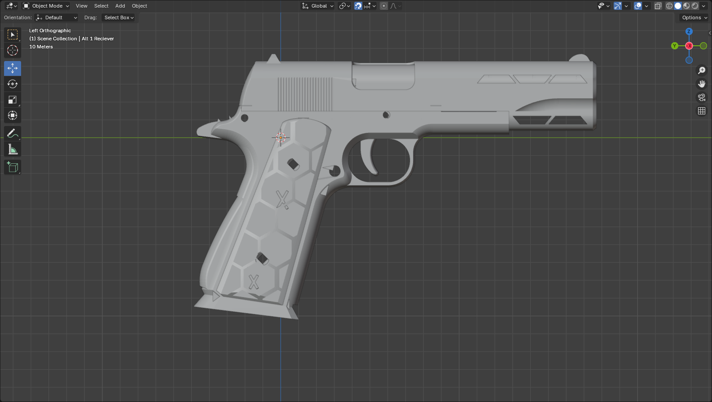
Task: Select the Add Cube tool
Action: point(13,167)
